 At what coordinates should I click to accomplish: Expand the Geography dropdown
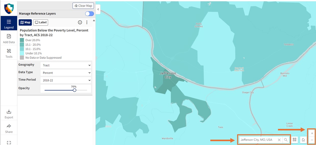[x=66, y=65]
